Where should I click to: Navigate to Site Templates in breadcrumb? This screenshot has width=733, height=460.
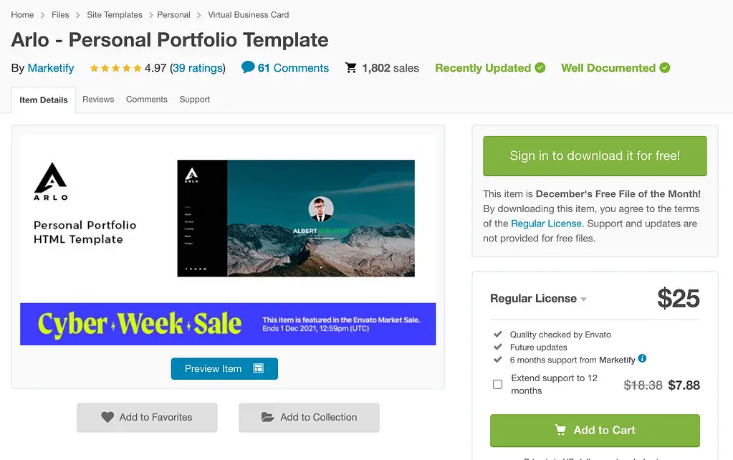[x=115, y=14]
